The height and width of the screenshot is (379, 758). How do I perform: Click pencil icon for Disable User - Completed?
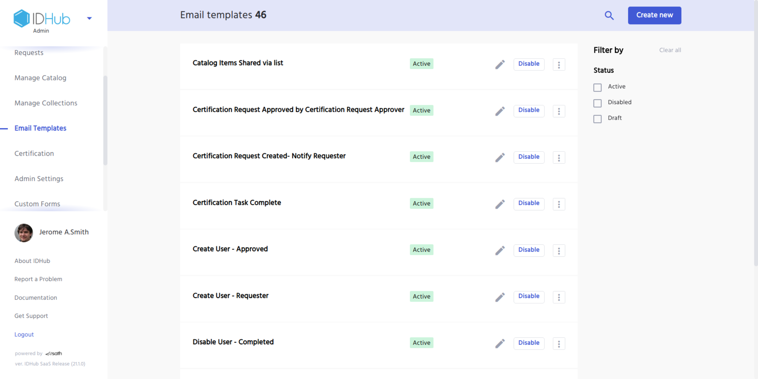[x=500, y=343]
